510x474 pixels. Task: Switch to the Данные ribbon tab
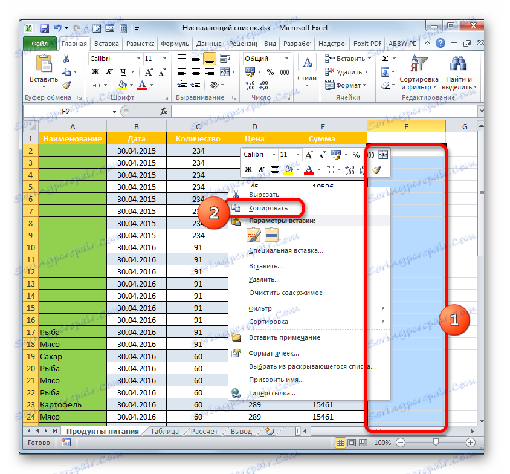(x=209, y=44)
